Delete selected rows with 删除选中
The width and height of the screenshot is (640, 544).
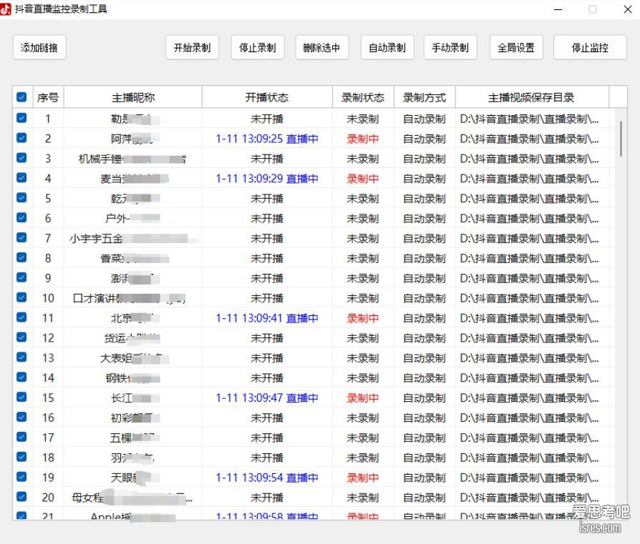[321, 47]
